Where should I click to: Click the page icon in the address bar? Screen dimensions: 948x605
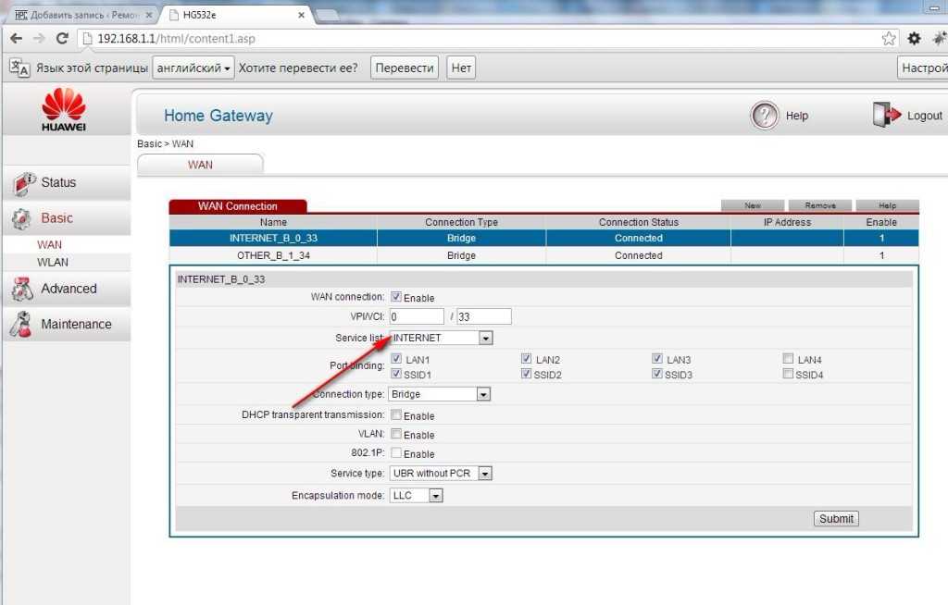point(87,39)
